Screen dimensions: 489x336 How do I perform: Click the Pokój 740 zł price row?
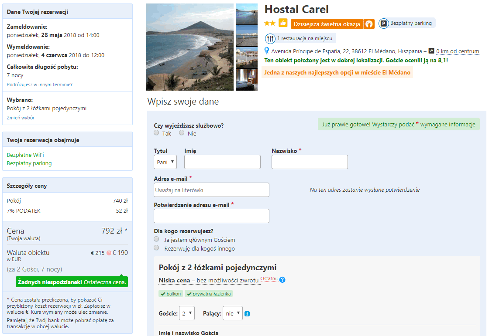coord(67,201)
